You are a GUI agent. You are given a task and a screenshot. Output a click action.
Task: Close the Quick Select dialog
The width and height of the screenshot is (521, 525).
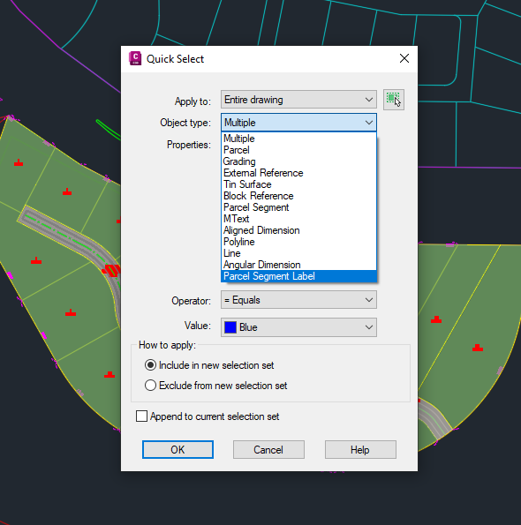click(404, 58)
